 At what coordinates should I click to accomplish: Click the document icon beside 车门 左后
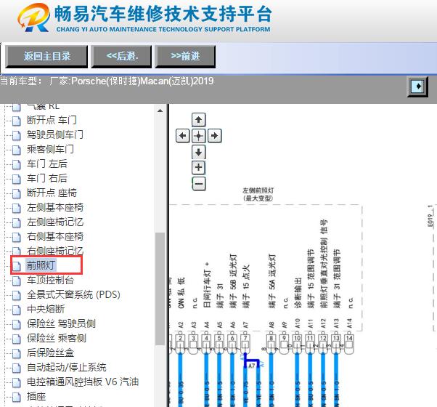pyautogui.click(x=17, y=164)
